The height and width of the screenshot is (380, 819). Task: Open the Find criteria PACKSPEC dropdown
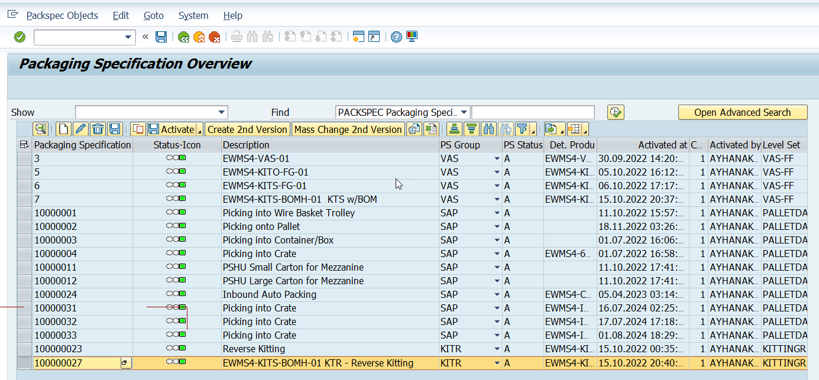click(x=464, y=112)
